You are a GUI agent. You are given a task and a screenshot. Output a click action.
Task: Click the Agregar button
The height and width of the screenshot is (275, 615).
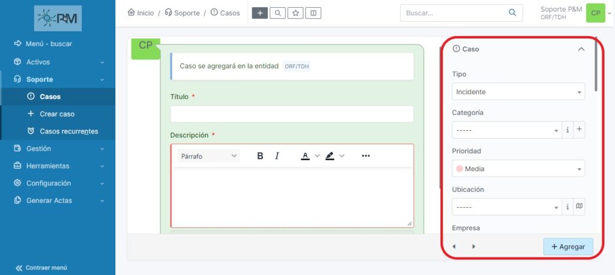[x=568, y=247]
